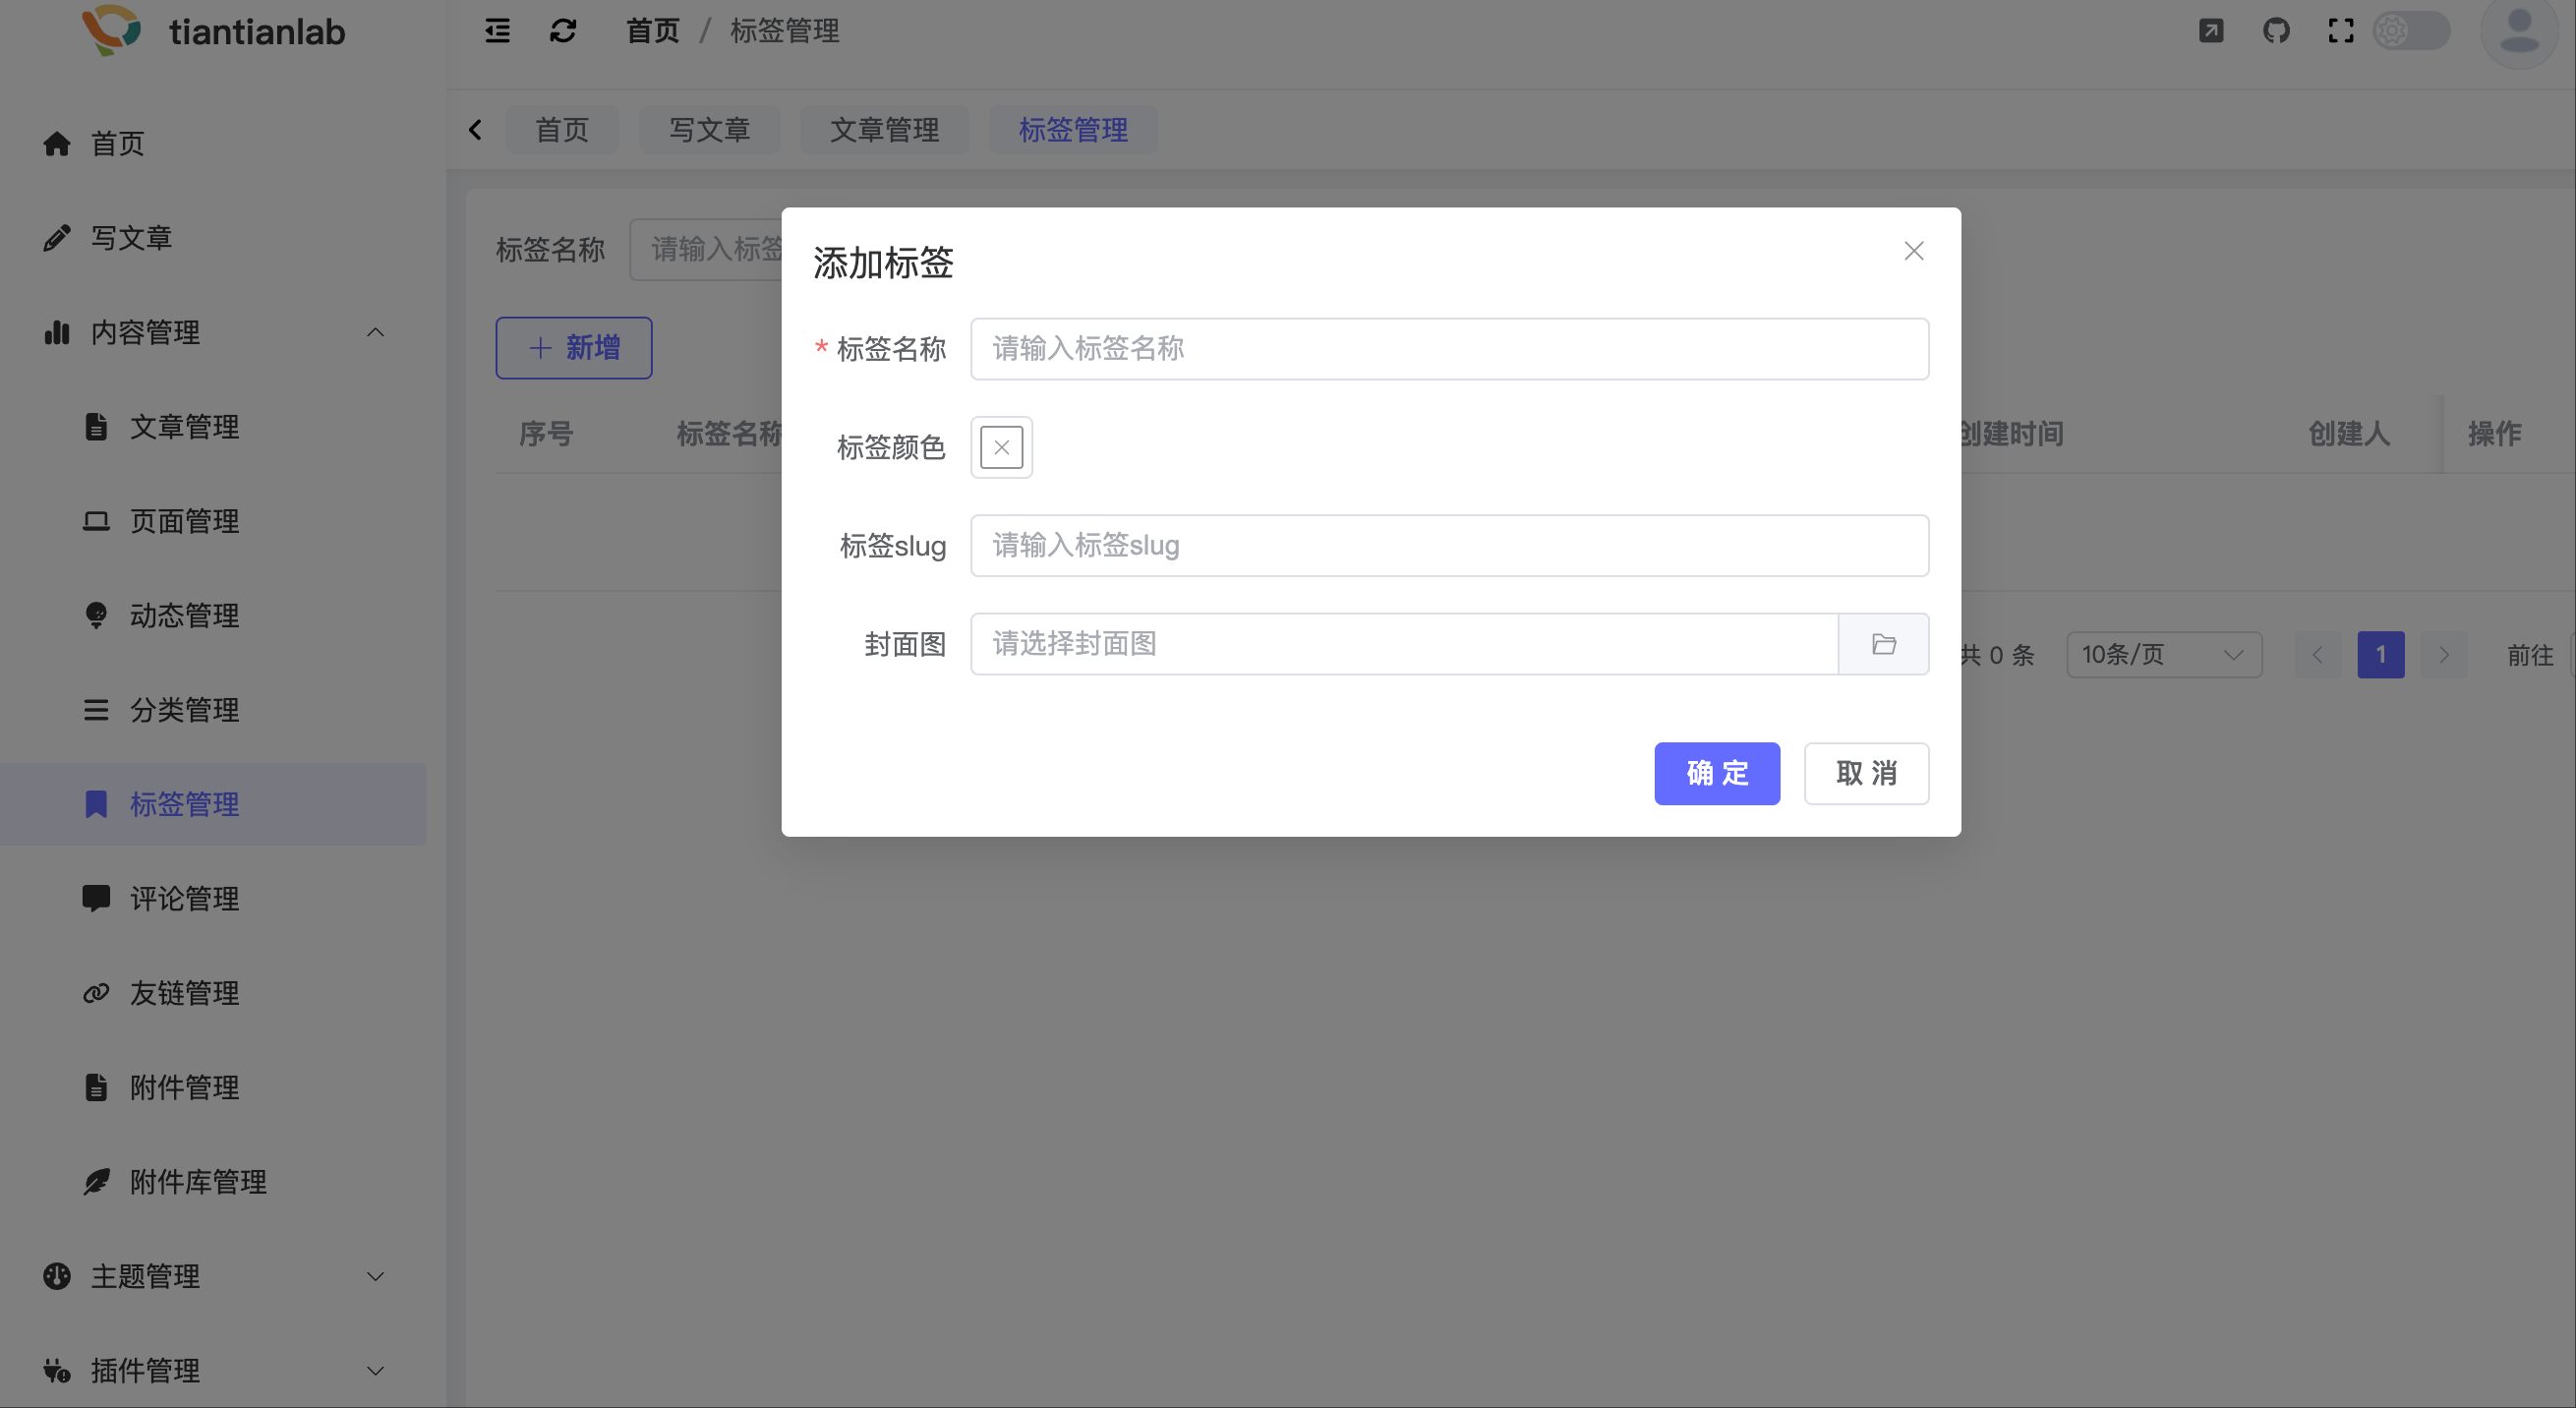Open the user avatar menu

click(2519, 31)
